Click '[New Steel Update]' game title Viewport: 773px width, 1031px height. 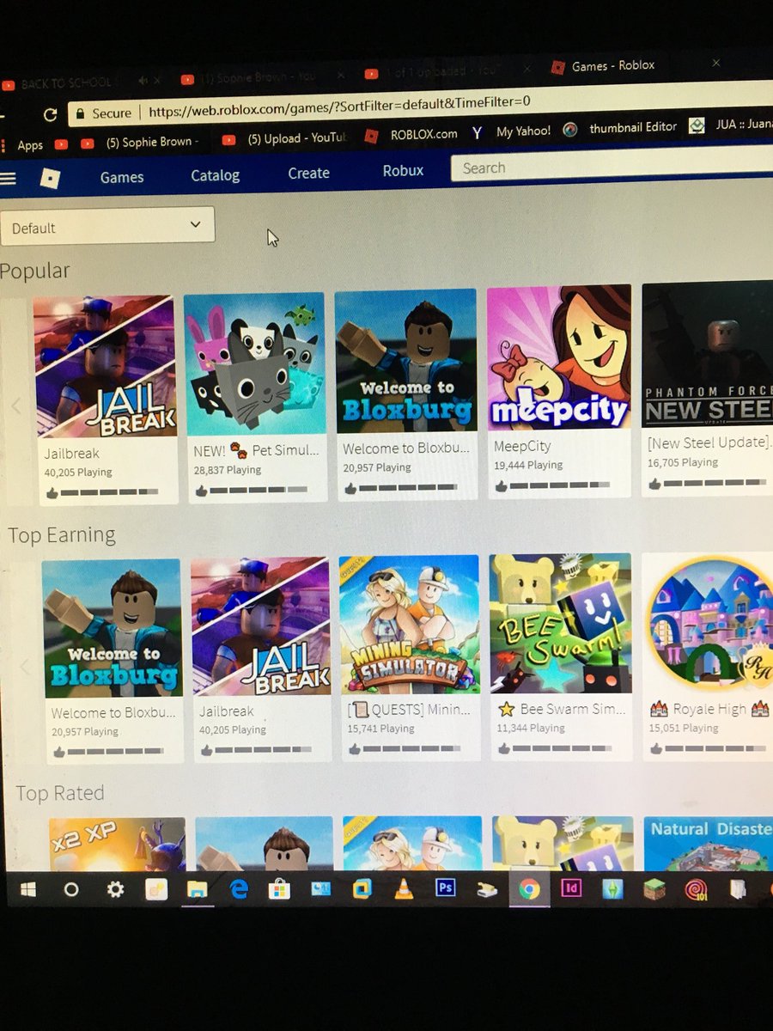[x=709, y=442]
